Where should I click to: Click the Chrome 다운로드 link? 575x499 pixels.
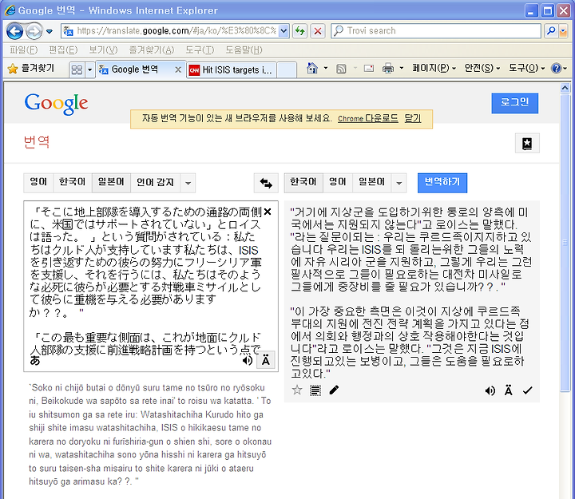(368, 118)
